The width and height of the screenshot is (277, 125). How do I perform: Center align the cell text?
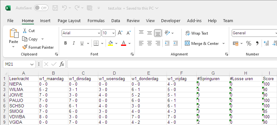pyautogui.click(x=150, y=43)
